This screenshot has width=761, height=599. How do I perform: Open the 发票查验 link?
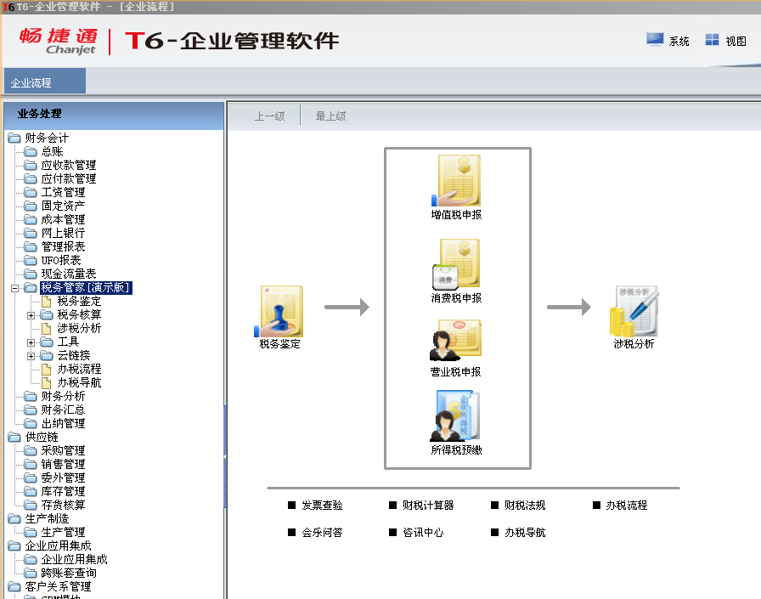click(x=322, y=506)
